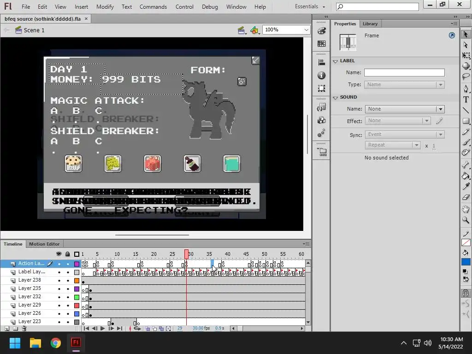The width and height of the screenshot is (472, 354).
Task: Open the Color palette panel icon
Action: tap(321, 30)
